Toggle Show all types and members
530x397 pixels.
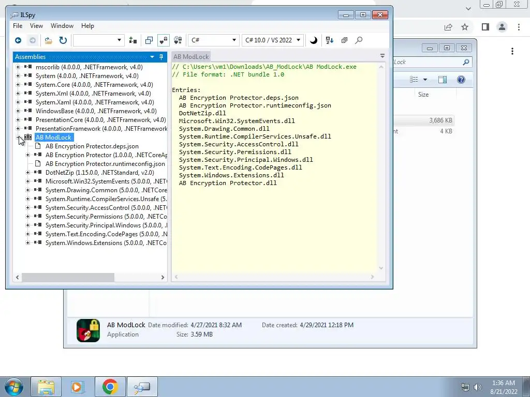178,40
